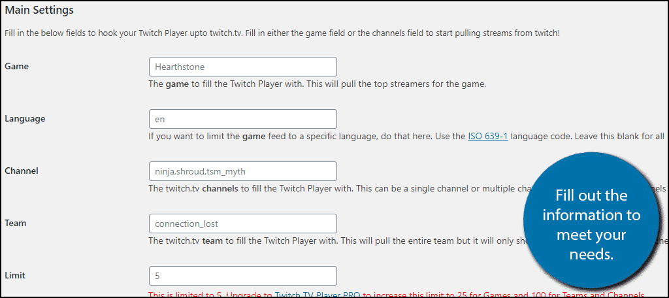Click the Game input field
Image resolution: width=669 pixels, height=298 pixels.
243,67
